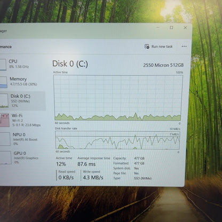Image resolution: width=222 pixels, height=222 pixels.
Task: Close the Task Manager window
Action: point(185,28)
